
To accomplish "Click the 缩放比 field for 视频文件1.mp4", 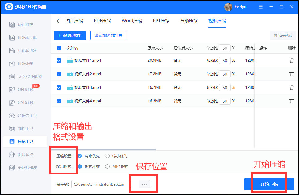I will [x=225, y=60].
